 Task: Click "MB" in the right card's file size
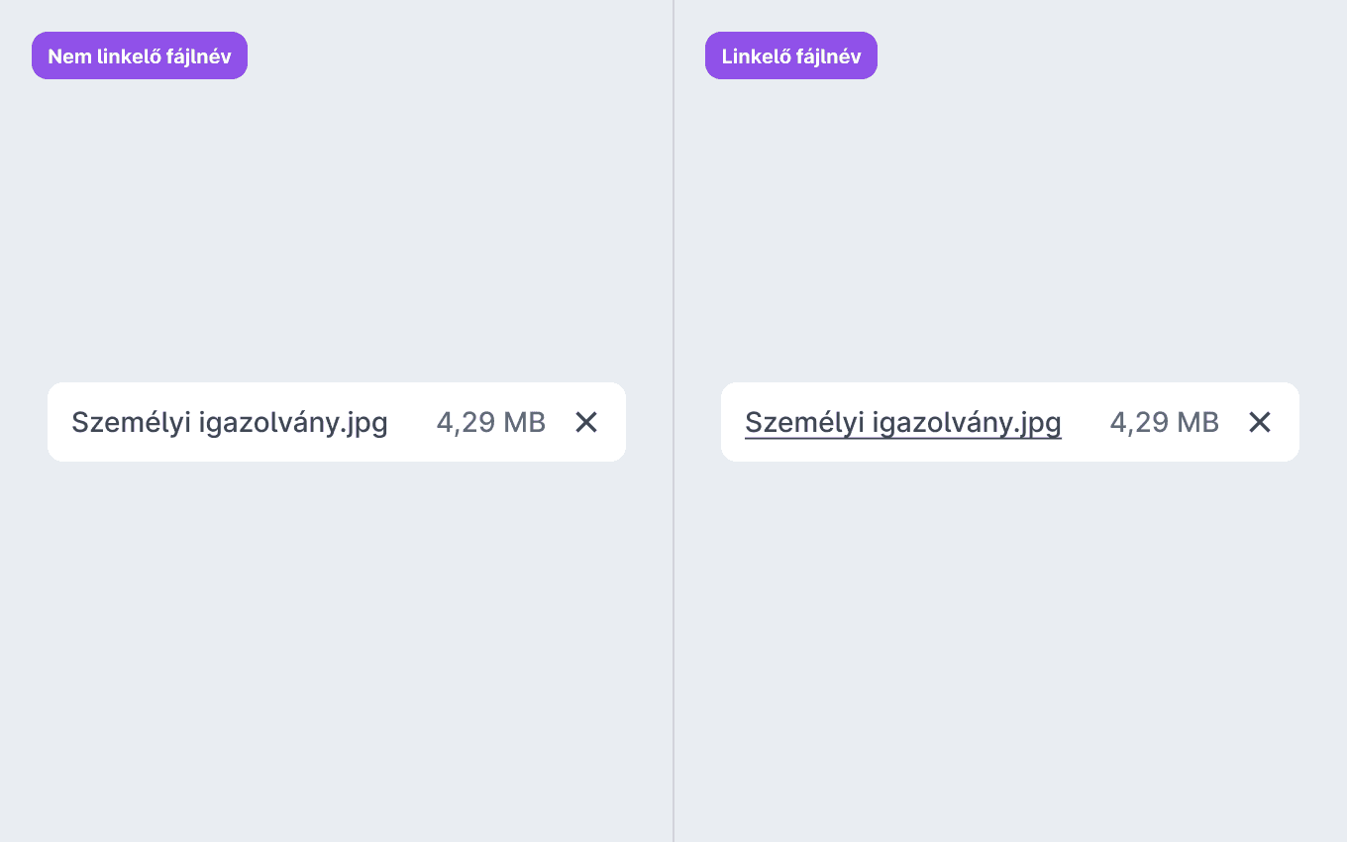1198,423
